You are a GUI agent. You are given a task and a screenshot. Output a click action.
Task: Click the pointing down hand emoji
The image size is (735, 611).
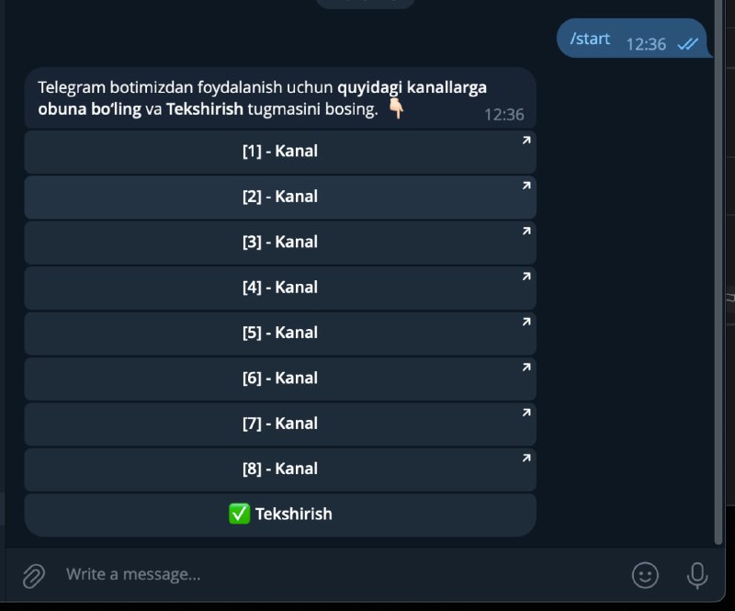397,108
